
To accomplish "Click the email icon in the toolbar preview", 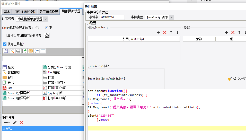I will [x=31, y=51].
